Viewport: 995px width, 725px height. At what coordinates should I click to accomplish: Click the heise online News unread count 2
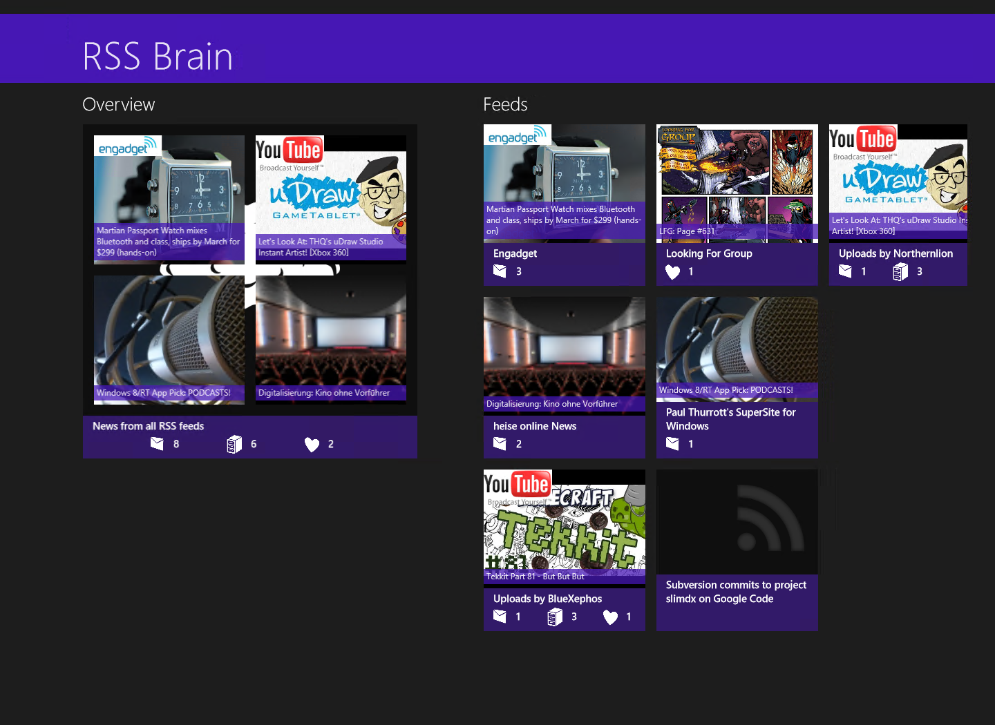pos(519,444)
